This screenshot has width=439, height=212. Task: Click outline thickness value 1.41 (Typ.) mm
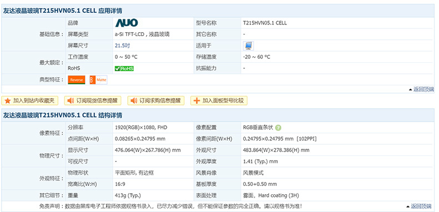click(261, 161)
